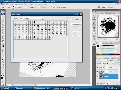Open the Preset Manager flyout menu arrow
Image resolution: width=121 pixels, height=90 pixels.
(x=67, y=18)
